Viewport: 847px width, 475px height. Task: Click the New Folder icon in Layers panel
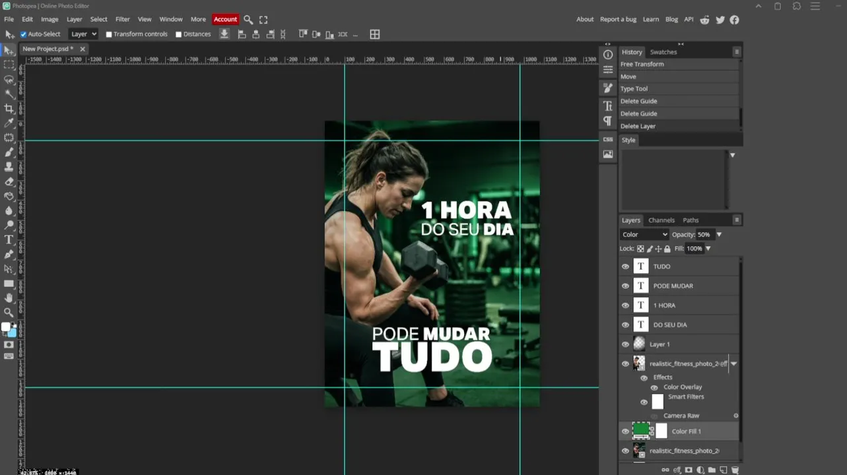pos(712,470)
